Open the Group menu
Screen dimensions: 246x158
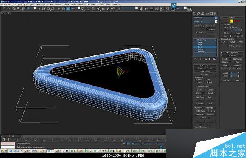tap(20, 5)
